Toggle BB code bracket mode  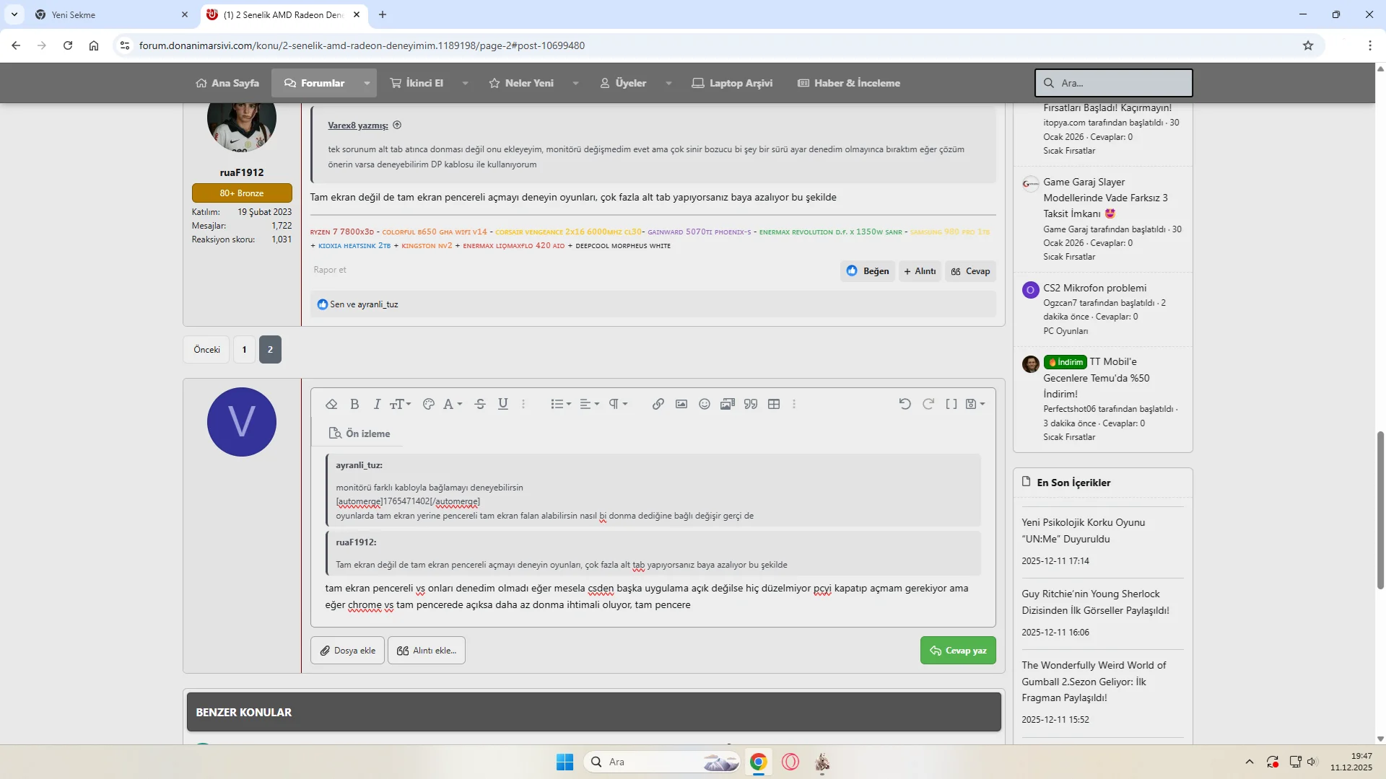[951, 405]
